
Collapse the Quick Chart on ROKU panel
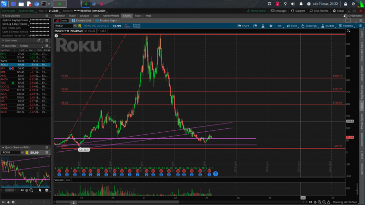(3, 147)
